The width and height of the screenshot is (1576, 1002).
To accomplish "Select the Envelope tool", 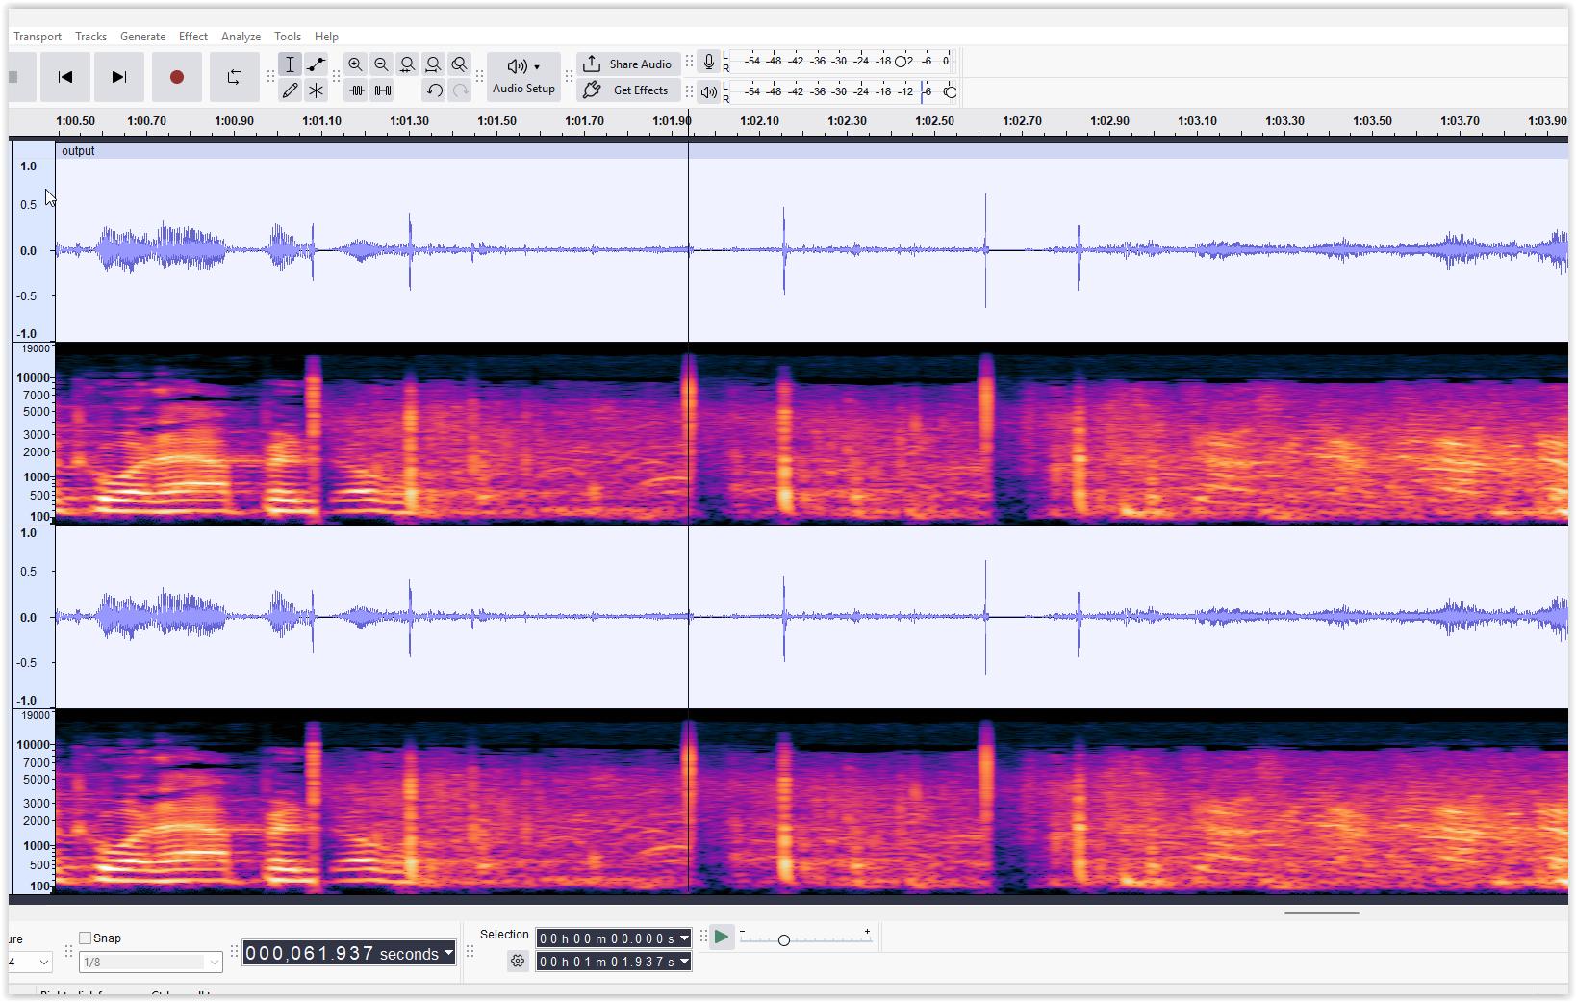I will [x=316, y=64].
